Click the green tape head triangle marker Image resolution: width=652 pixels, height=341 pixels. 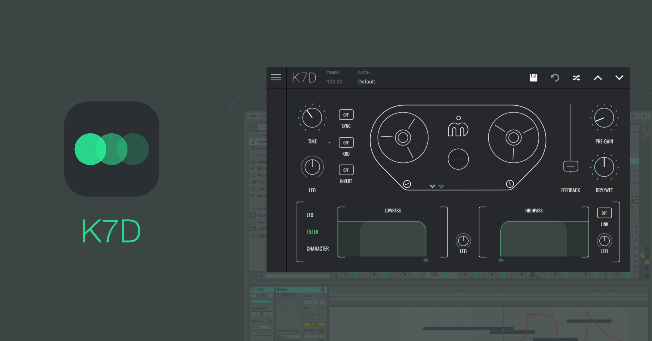[441, 186]
